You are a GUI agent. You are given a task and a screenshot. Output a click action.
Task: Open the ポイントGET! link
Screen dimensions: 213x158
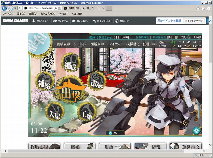[x=102, y=21]
